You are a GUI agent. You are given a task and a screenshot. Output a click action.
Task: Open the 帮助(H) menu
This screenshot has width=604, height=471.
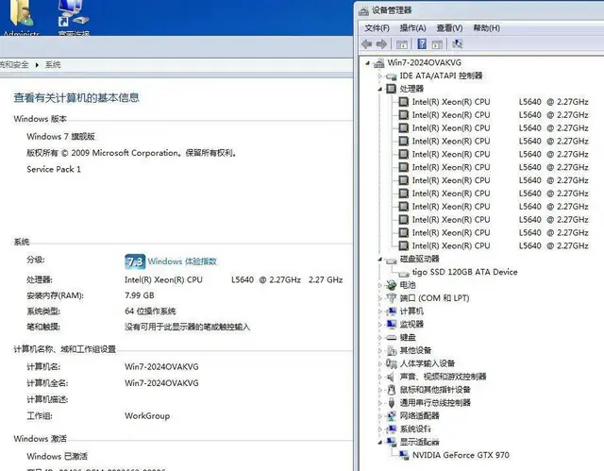point(487,28)
